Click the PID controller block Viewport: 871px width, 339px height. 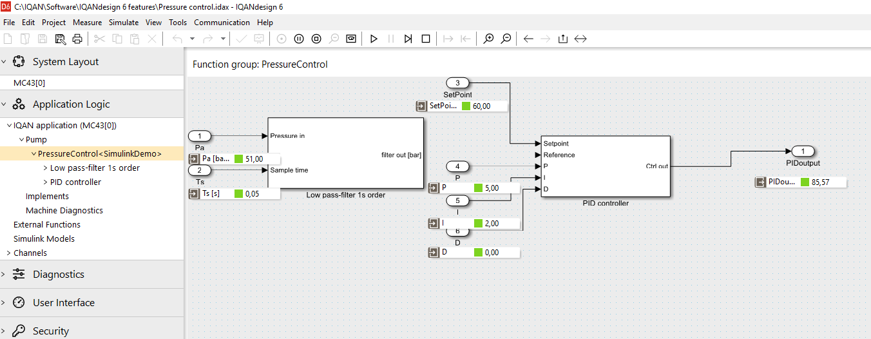coord(606,166)
